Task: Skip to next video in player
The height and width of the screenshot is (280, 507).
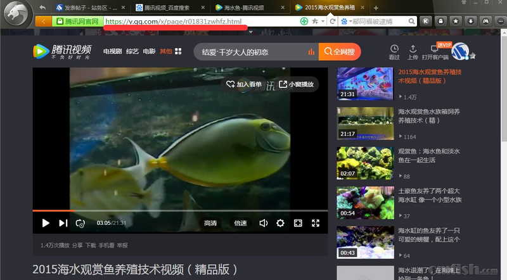Action: pyautogui.click(x=63, y=223)
